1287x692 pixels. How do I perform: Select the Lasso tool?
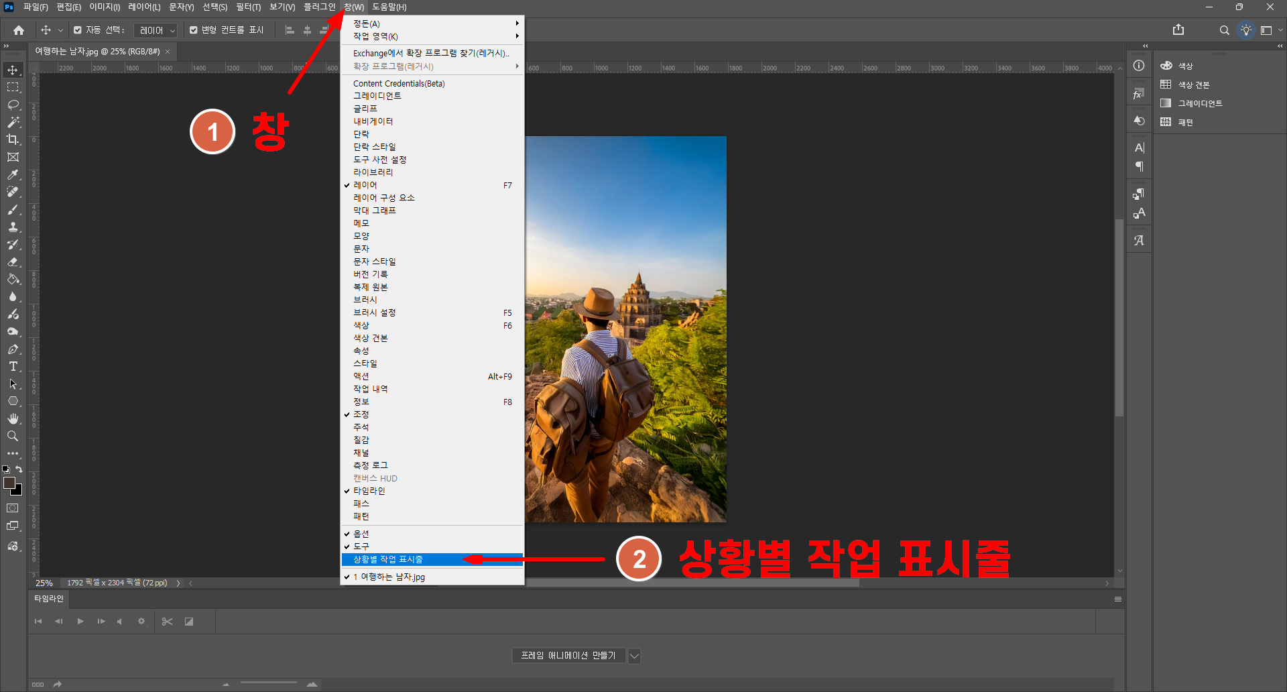(13, 105)
